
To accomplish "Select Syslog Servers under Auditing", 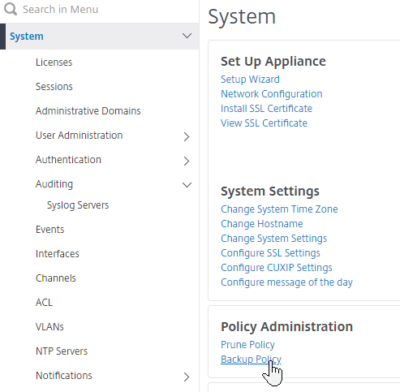I will 78,205.
